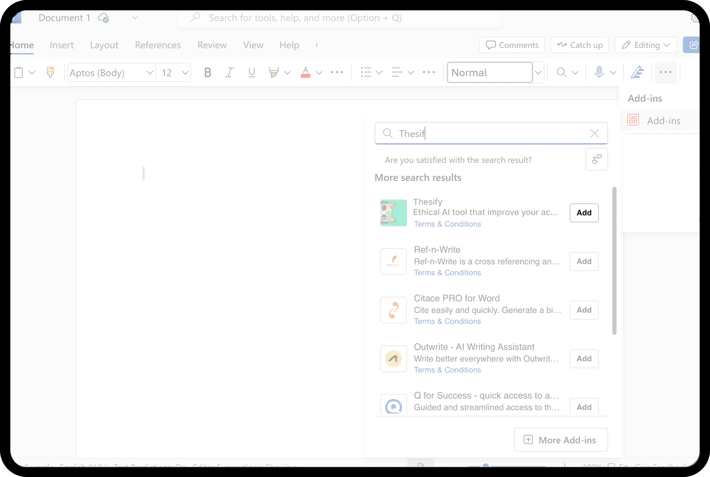Expand the document title chevron
710x477 pixels.
pyautogui.click(x=135, y=18)
